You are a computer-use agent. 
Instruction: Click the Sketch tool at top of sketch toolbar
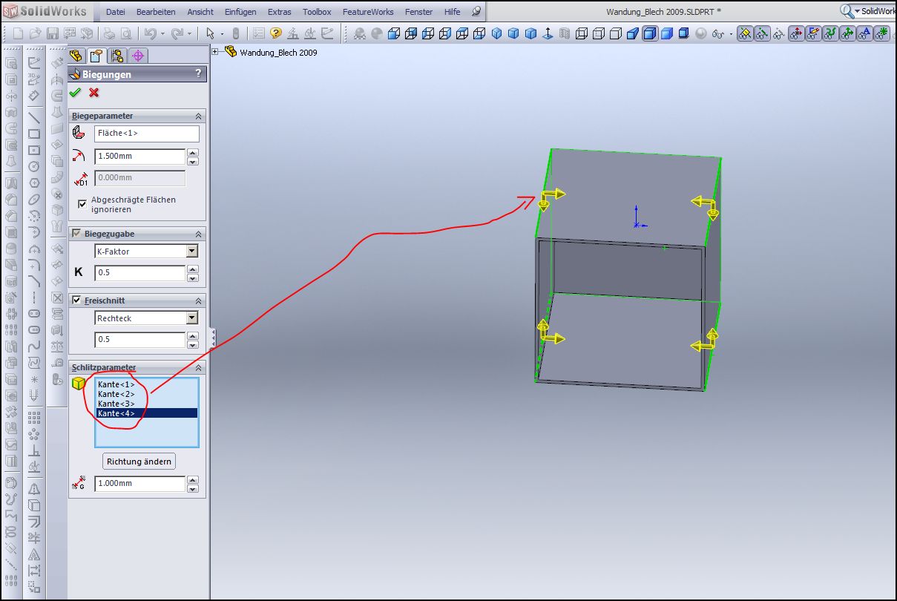(34, 62)
